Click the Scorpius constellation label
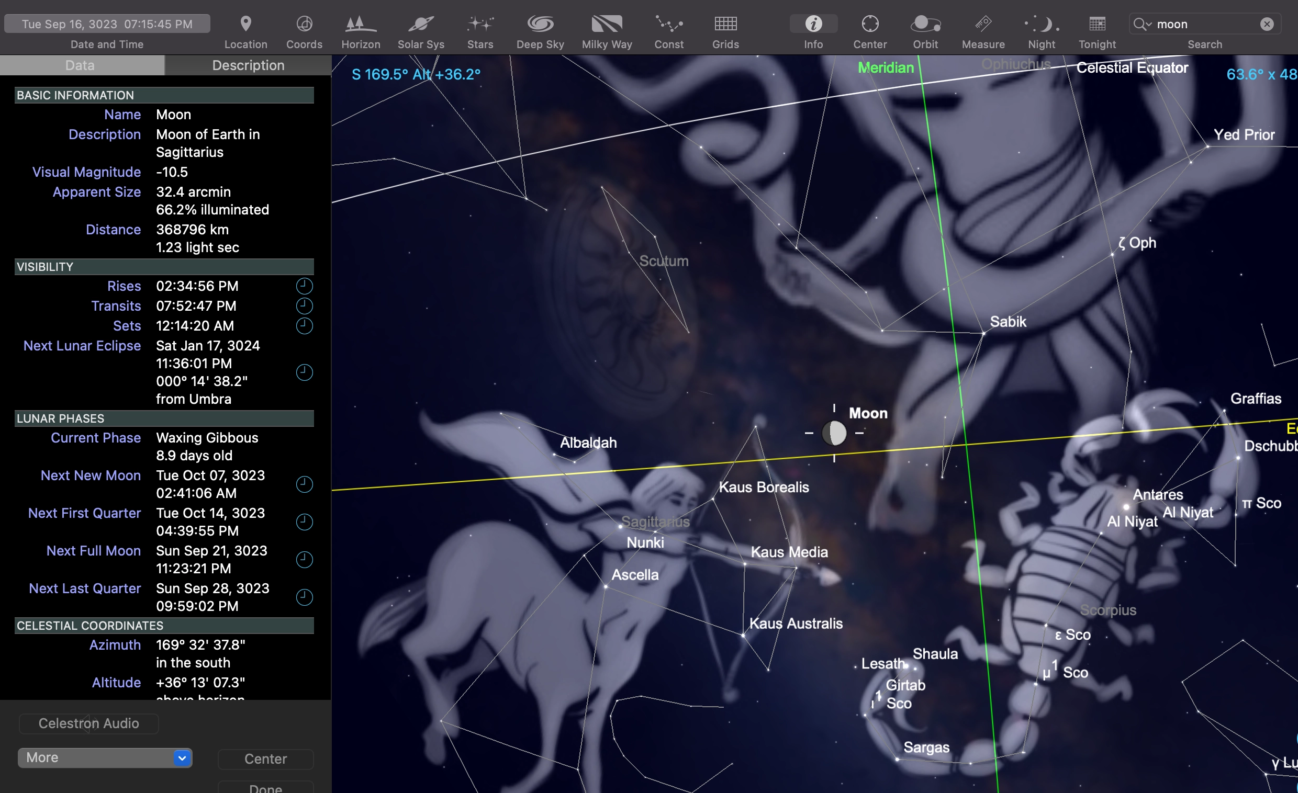 pos(1108,610)
